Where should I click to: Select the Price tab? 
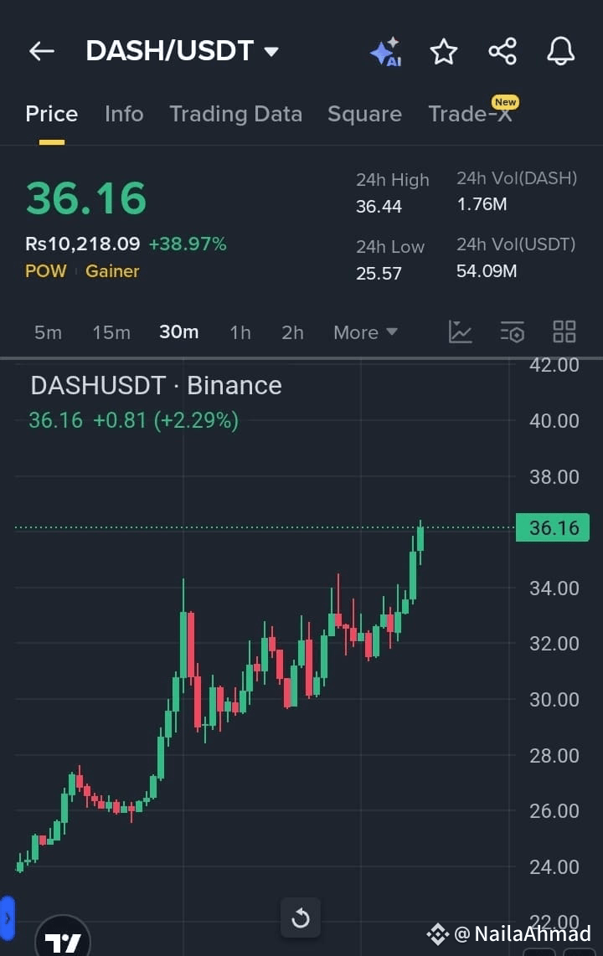[52, 114]
